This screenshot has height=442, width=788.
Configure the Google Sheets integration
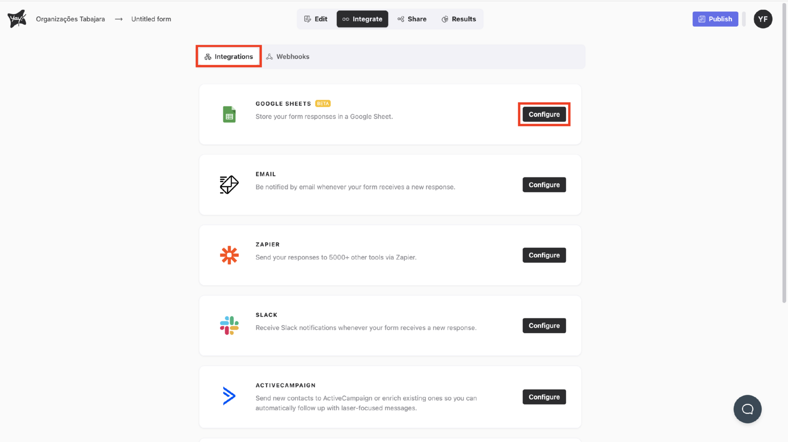(x=544, y=114)
